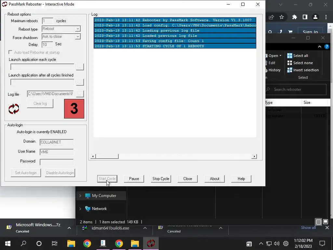Open Chrome profile avatar icon
Viewport: 333px width, 250px height.
pyautogui.click(x=315, y=17)
